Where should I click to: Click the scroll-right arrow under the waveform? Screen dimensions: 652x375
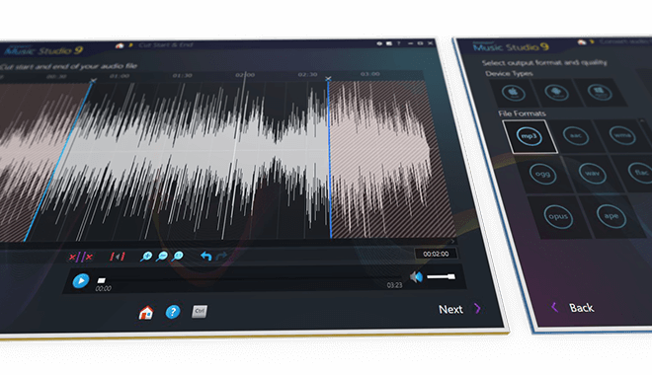(452, 241)
